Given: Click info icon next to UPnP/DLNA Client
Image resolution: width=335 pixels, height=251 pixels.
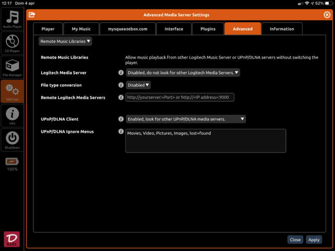Looking at the screenshot, I should tap(121, 119).
